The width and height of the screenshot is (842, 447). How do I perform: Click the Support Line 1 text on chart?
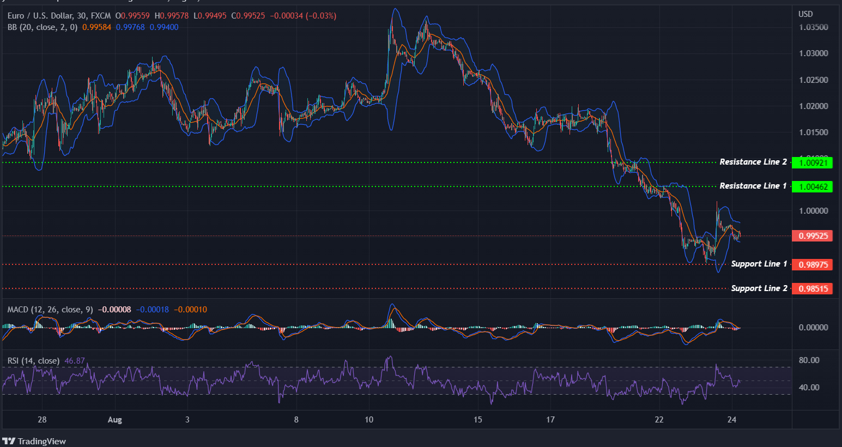pyautogui.click(x=759, y=263)
